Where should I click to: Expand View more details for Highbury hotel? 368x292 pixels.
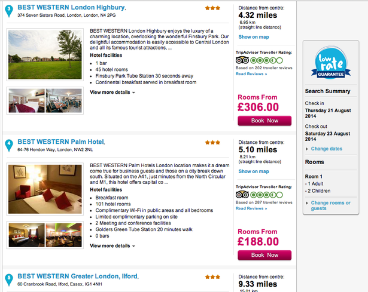coord(112,93)
